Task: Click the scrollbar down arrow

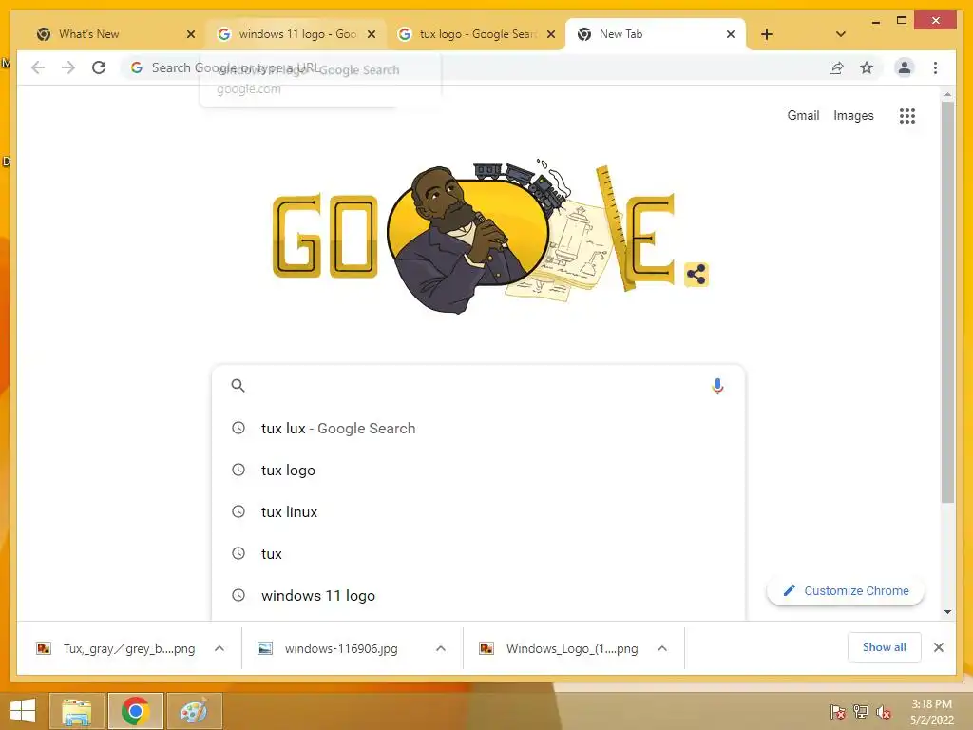Action: pyautogui.click(x=947, y=612)
